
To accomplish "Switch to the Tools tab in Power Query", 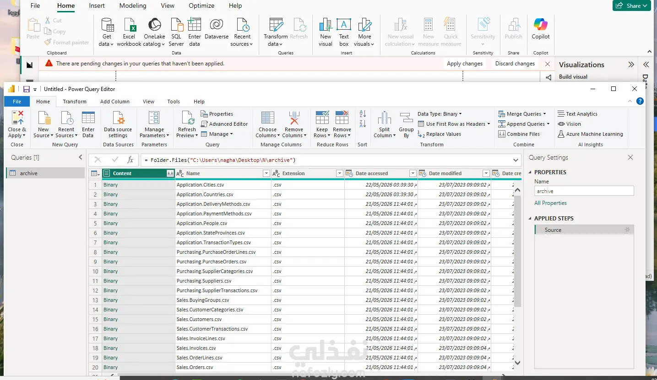I will click(174, 102).
